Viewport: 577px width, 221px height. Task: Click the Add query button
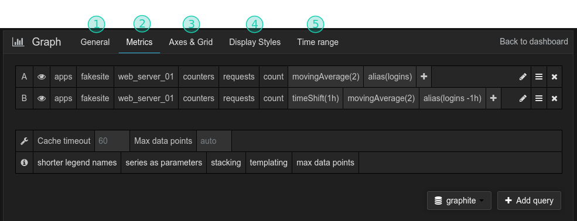tap(529, 201)
